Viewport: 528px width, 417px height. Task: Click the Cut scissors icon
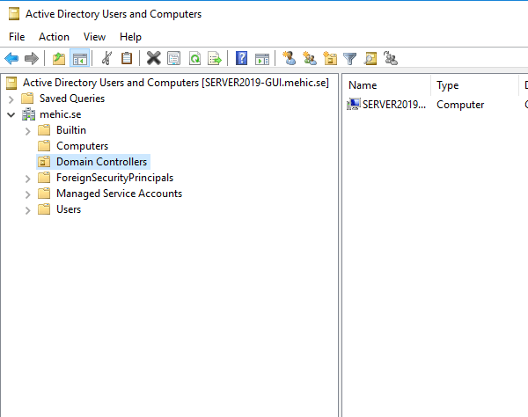tap(106, 58)
